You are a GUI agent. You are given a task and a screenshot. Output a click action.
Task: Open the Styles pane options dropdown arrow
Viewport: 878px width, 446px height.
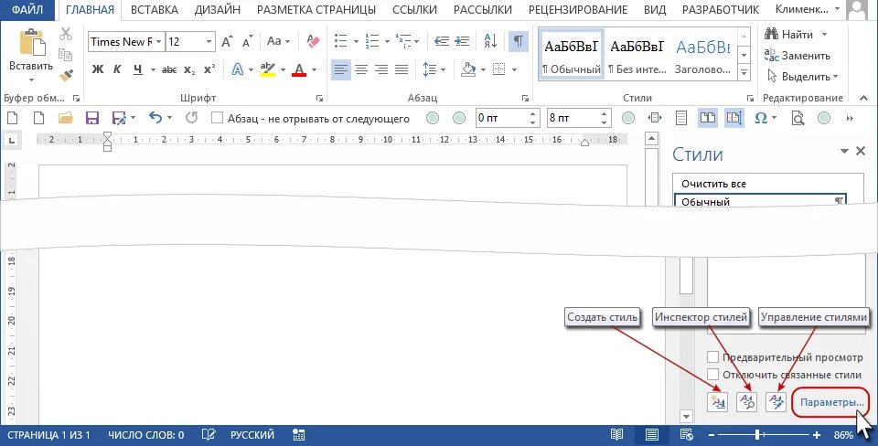(x=844, y=151)
